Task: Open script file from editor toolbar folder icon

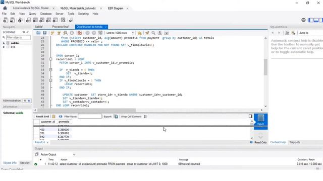Action: (38, 33)
